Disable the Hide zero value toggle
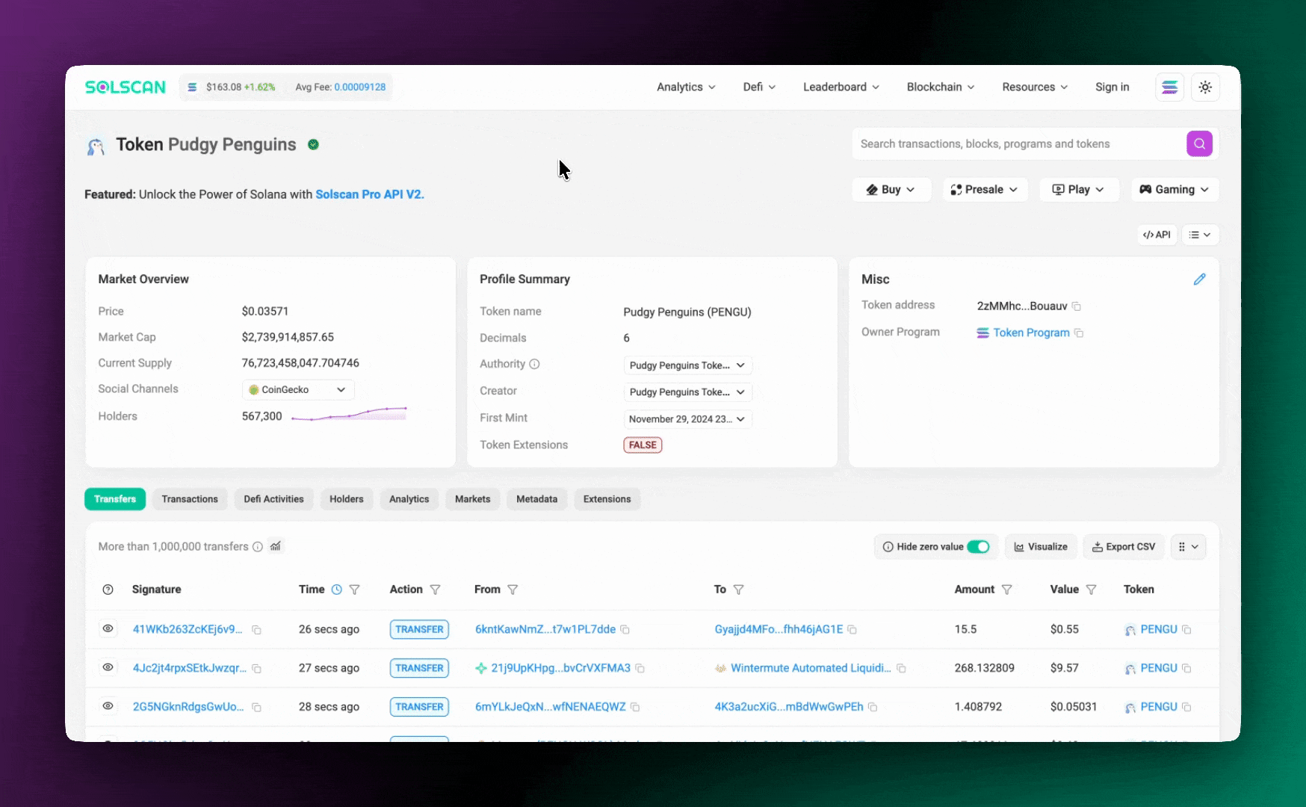The width and height of the screenshot is (1306, 807). (979, 546)
